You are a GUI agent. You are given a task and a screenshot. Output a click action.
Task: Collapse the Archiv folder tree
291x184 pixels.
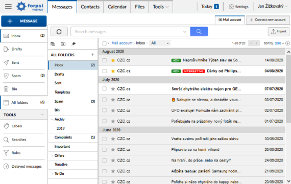52,119
